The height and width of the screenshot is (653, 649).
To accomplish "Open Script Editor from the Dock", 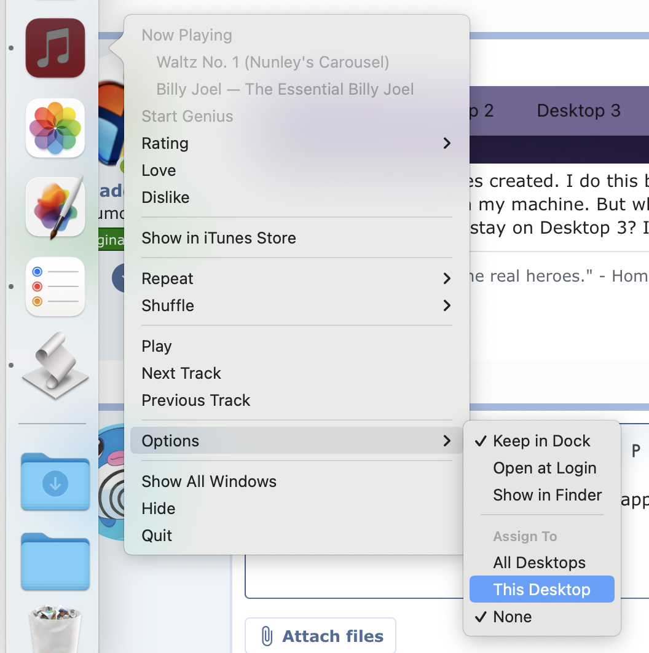I will coord(55,366).
